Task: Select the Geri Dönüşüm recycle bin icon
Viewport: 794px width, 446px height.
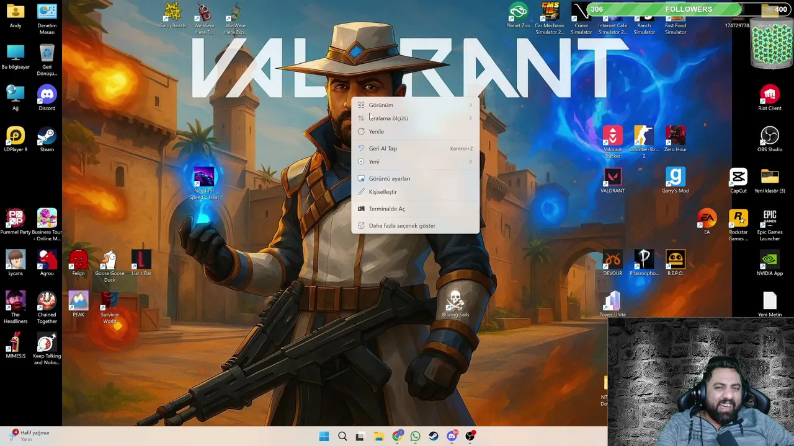Action: pos(47,60)
